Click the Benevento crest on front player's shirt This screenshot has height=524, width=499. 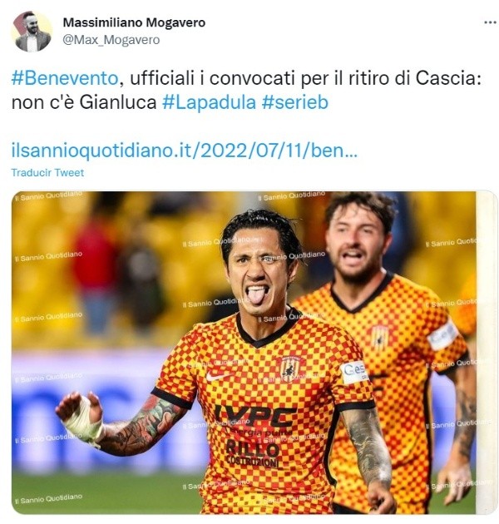click(x=289, y=369)
